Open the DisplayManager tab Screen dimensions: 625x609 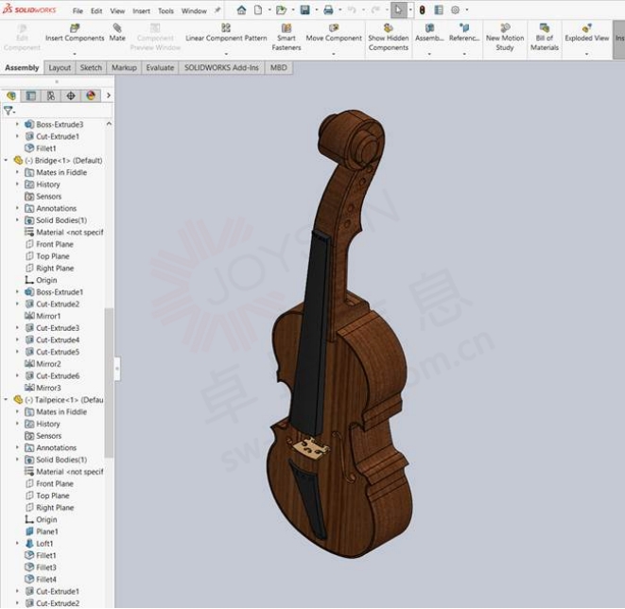point(91,96)
